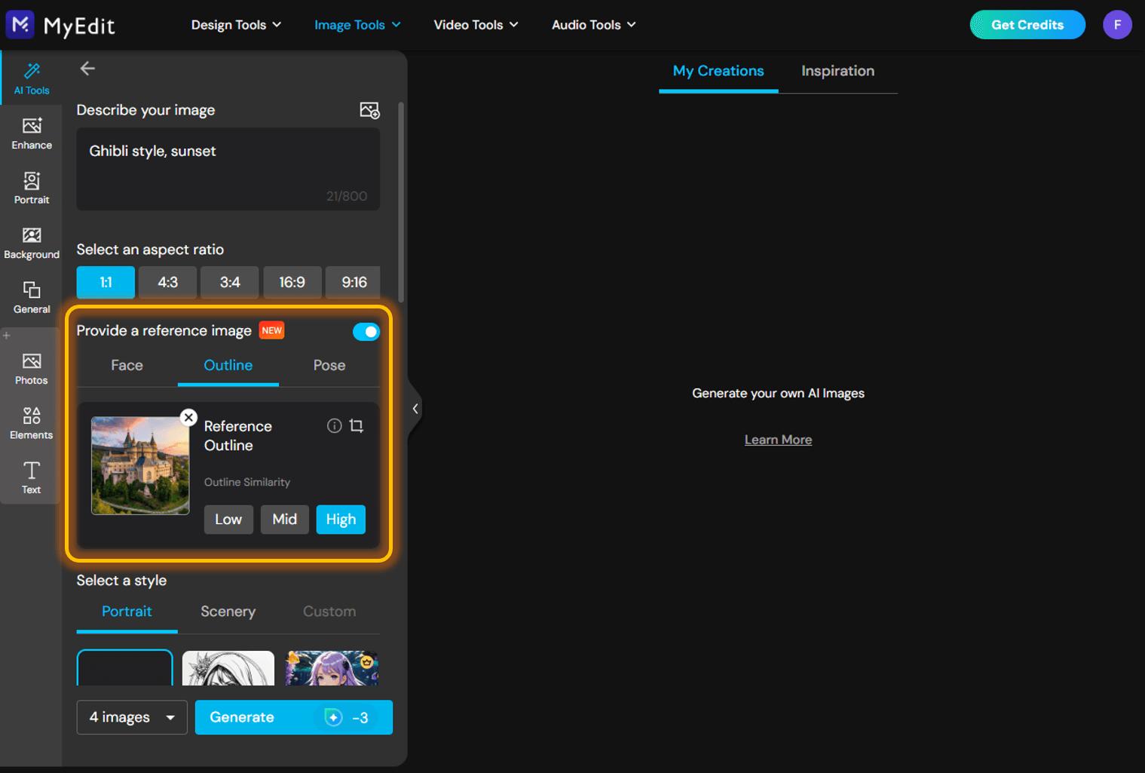This screenshot has width=1145, height=773.
Task: Select the Portrait style tab
Action: [127, 612]
